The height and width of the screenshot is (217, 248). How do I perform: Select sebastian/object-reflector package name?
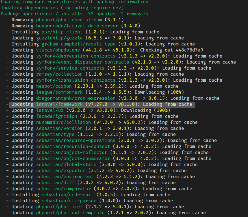click(72, 152)
